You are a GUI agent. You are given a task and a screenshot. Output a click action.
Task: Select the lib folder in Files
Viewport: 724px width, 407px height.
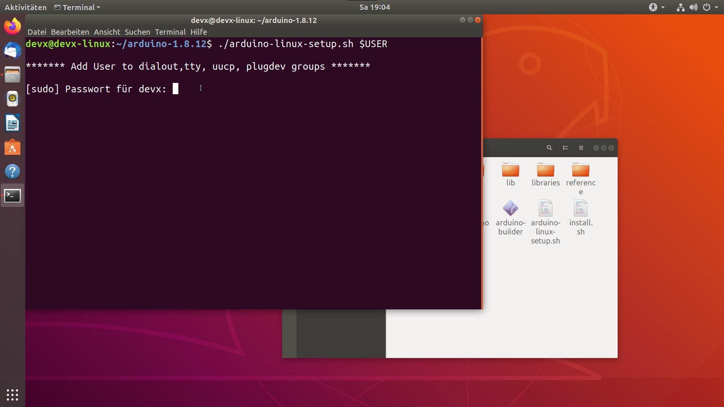(511, 174)
